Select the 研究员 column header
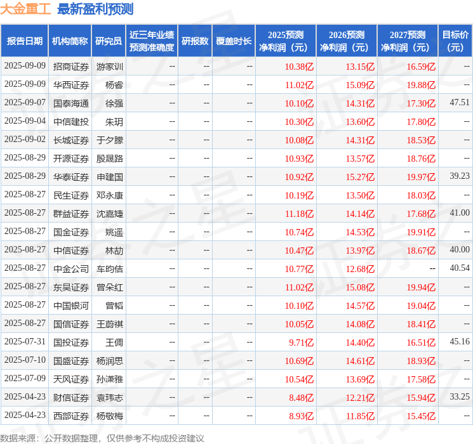The height and width of the screenshot is (444, 473). point(109,41)
